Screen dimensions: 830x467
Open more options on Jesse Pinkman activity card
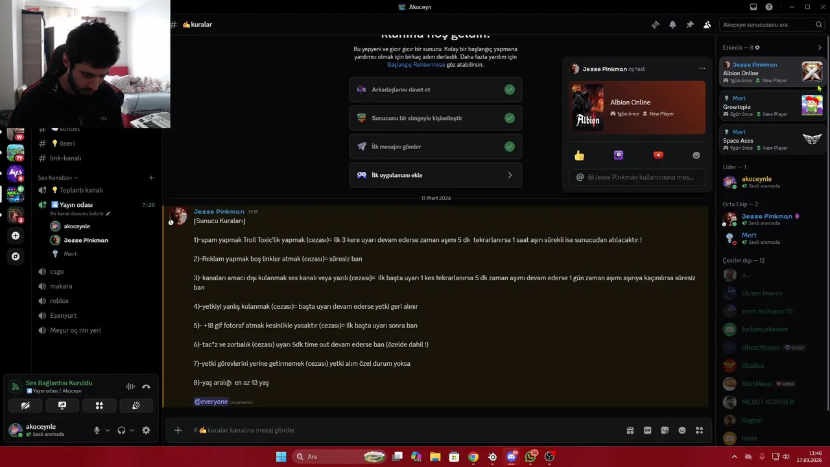[702, 69]
